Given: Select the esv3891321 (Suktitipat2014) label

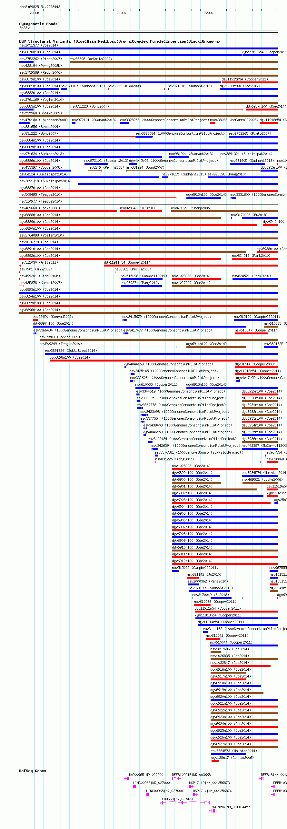Looking at the screenshot, I should [x=246, y=154].
